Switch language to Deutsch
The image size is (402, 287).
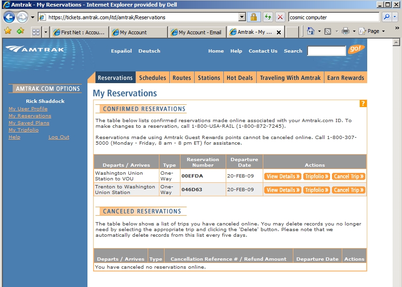[149, 51]
